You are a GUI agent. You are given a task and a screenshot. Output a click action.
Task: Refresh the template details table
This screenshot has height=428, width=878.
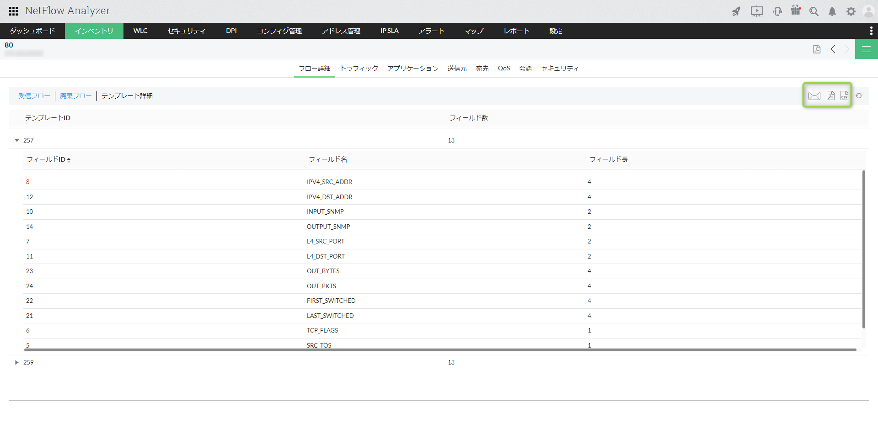[859, 95]
